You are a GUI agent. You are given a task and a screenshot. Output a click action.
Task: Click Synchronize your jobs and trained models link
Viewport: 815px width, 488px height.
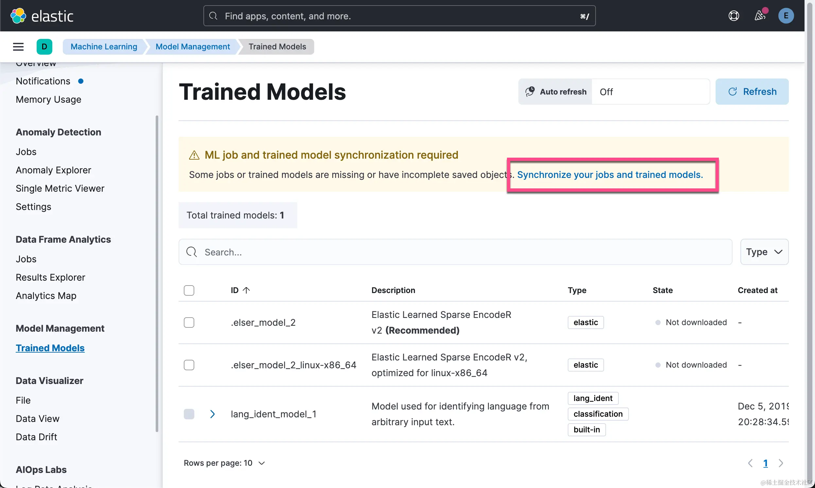610,175
